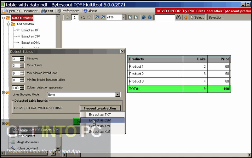
Task: Click the binoculars find icon
Action: tap(178, 17)
